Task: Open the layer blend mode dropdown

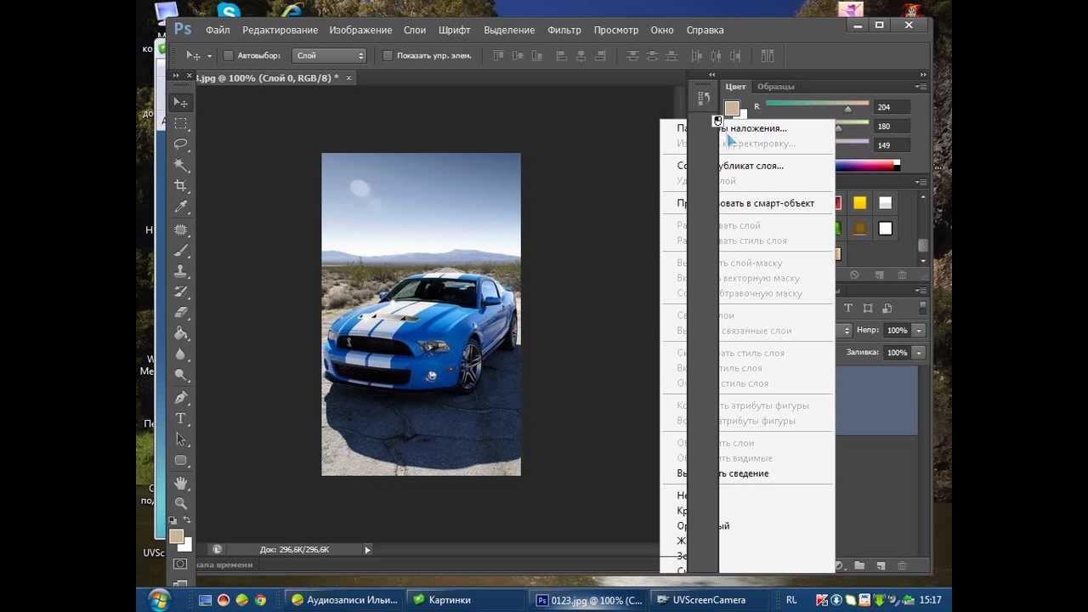Action: click(844, 330)
